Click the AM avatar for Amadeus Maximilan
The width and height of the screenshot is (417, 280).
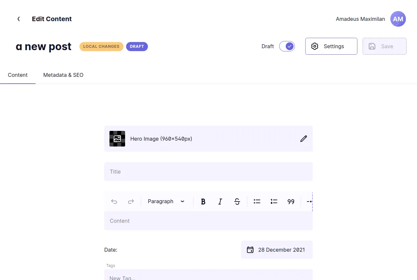click(398, 19)
